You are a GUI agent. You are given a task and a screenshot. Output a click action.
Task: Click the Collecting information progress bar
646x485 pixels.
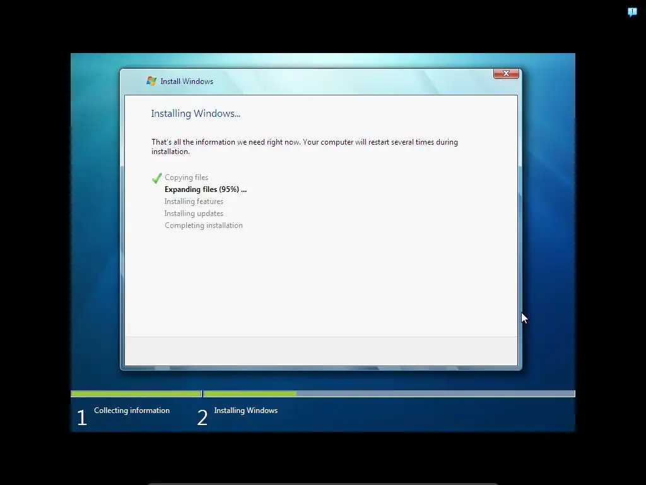(136, 394)
